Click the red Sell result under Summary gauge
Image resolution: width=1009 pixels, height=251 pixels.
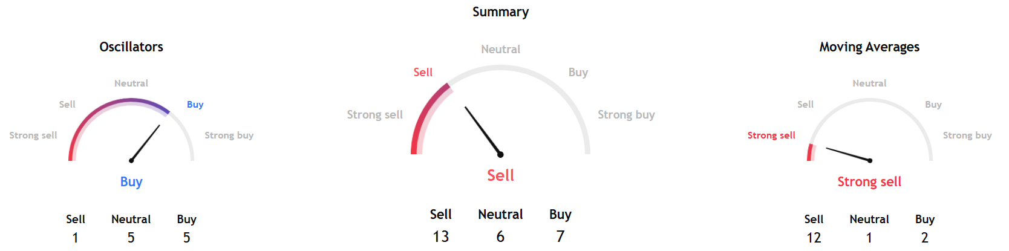click(500, 175)
